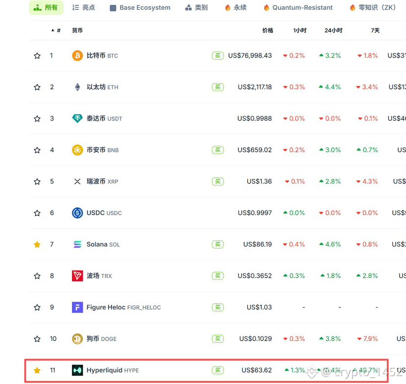Sort by 24小时 column header
This screenshot has height=384, width=406.
tap(333, 30)
